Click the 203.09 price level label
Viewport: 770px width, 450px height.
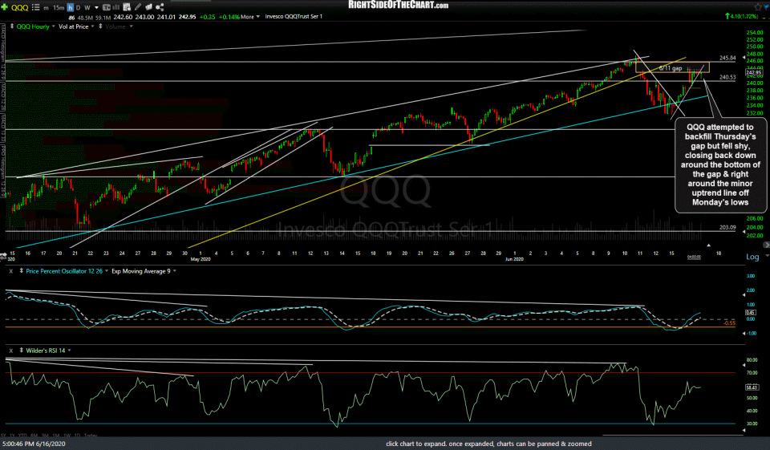point(727,228)
